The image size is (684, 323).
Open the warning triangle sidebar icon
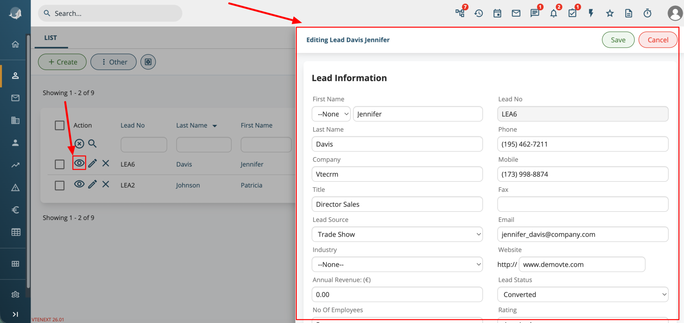(15, 188)
